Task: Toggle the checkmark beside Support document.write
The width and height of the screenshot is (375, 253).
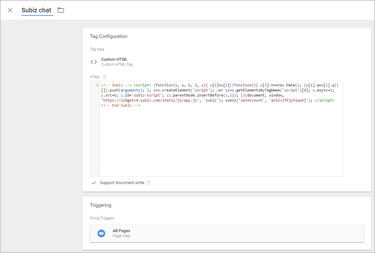Action: point(93,182)
